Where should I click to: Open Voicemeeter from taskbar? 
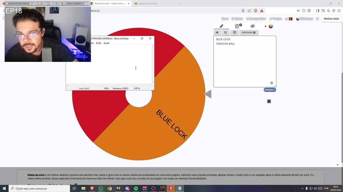point(145,189)
